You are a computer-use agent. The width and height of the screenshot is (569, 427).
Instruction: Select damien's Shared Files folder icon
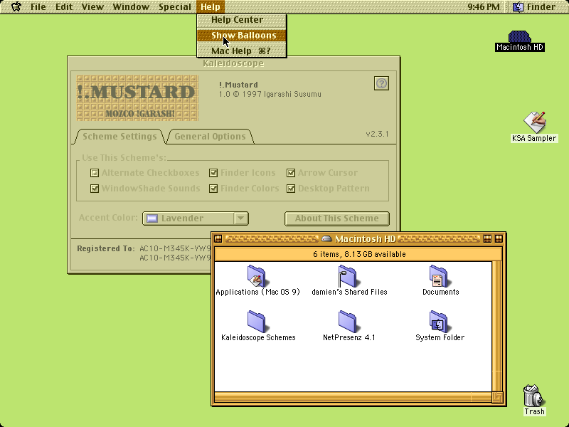[x=348, y=276]
